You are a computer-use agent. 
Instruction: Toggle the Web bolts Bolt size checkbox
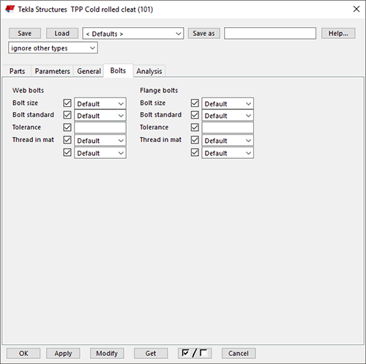[x=67, y=103]
